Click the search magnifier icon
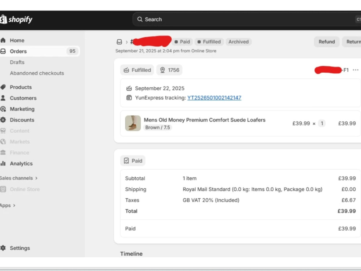 click(140, 19)
